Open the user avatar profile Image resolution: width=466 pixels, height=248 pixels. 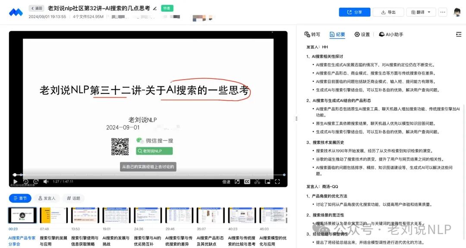pos(457,12)
